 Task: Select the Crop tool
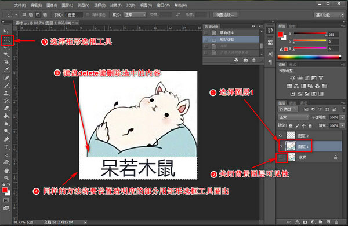pos(6,62)
